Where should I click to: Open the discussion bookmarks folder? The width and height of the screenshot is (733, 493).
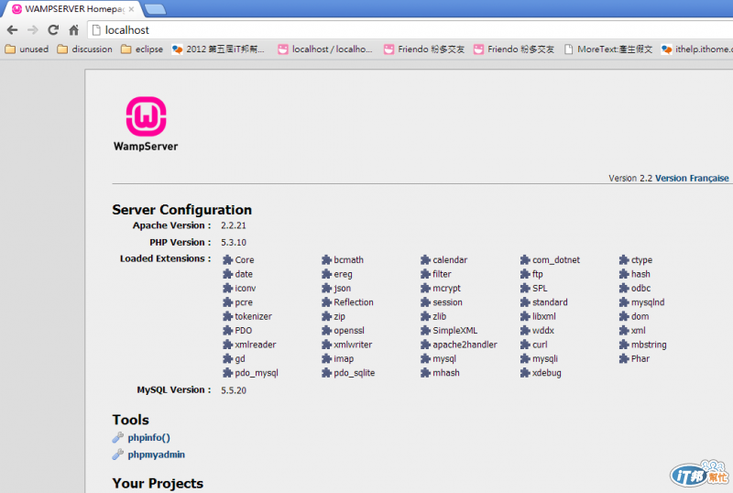[84, 49]
